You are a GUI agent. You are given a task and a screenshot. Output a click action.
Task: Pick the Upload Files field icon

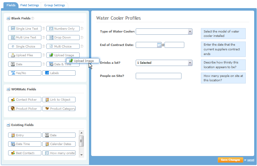point(13,55)
